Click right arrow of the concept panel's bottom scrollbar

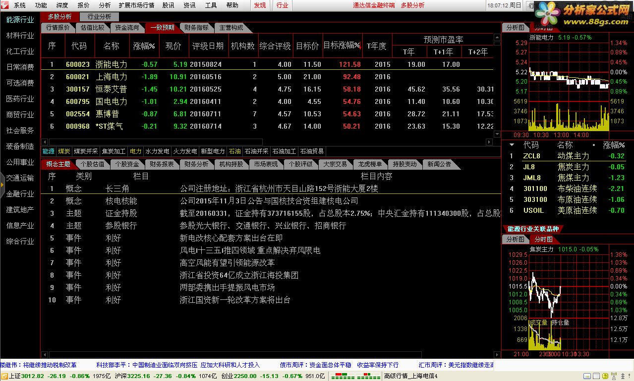pos(497,354)
